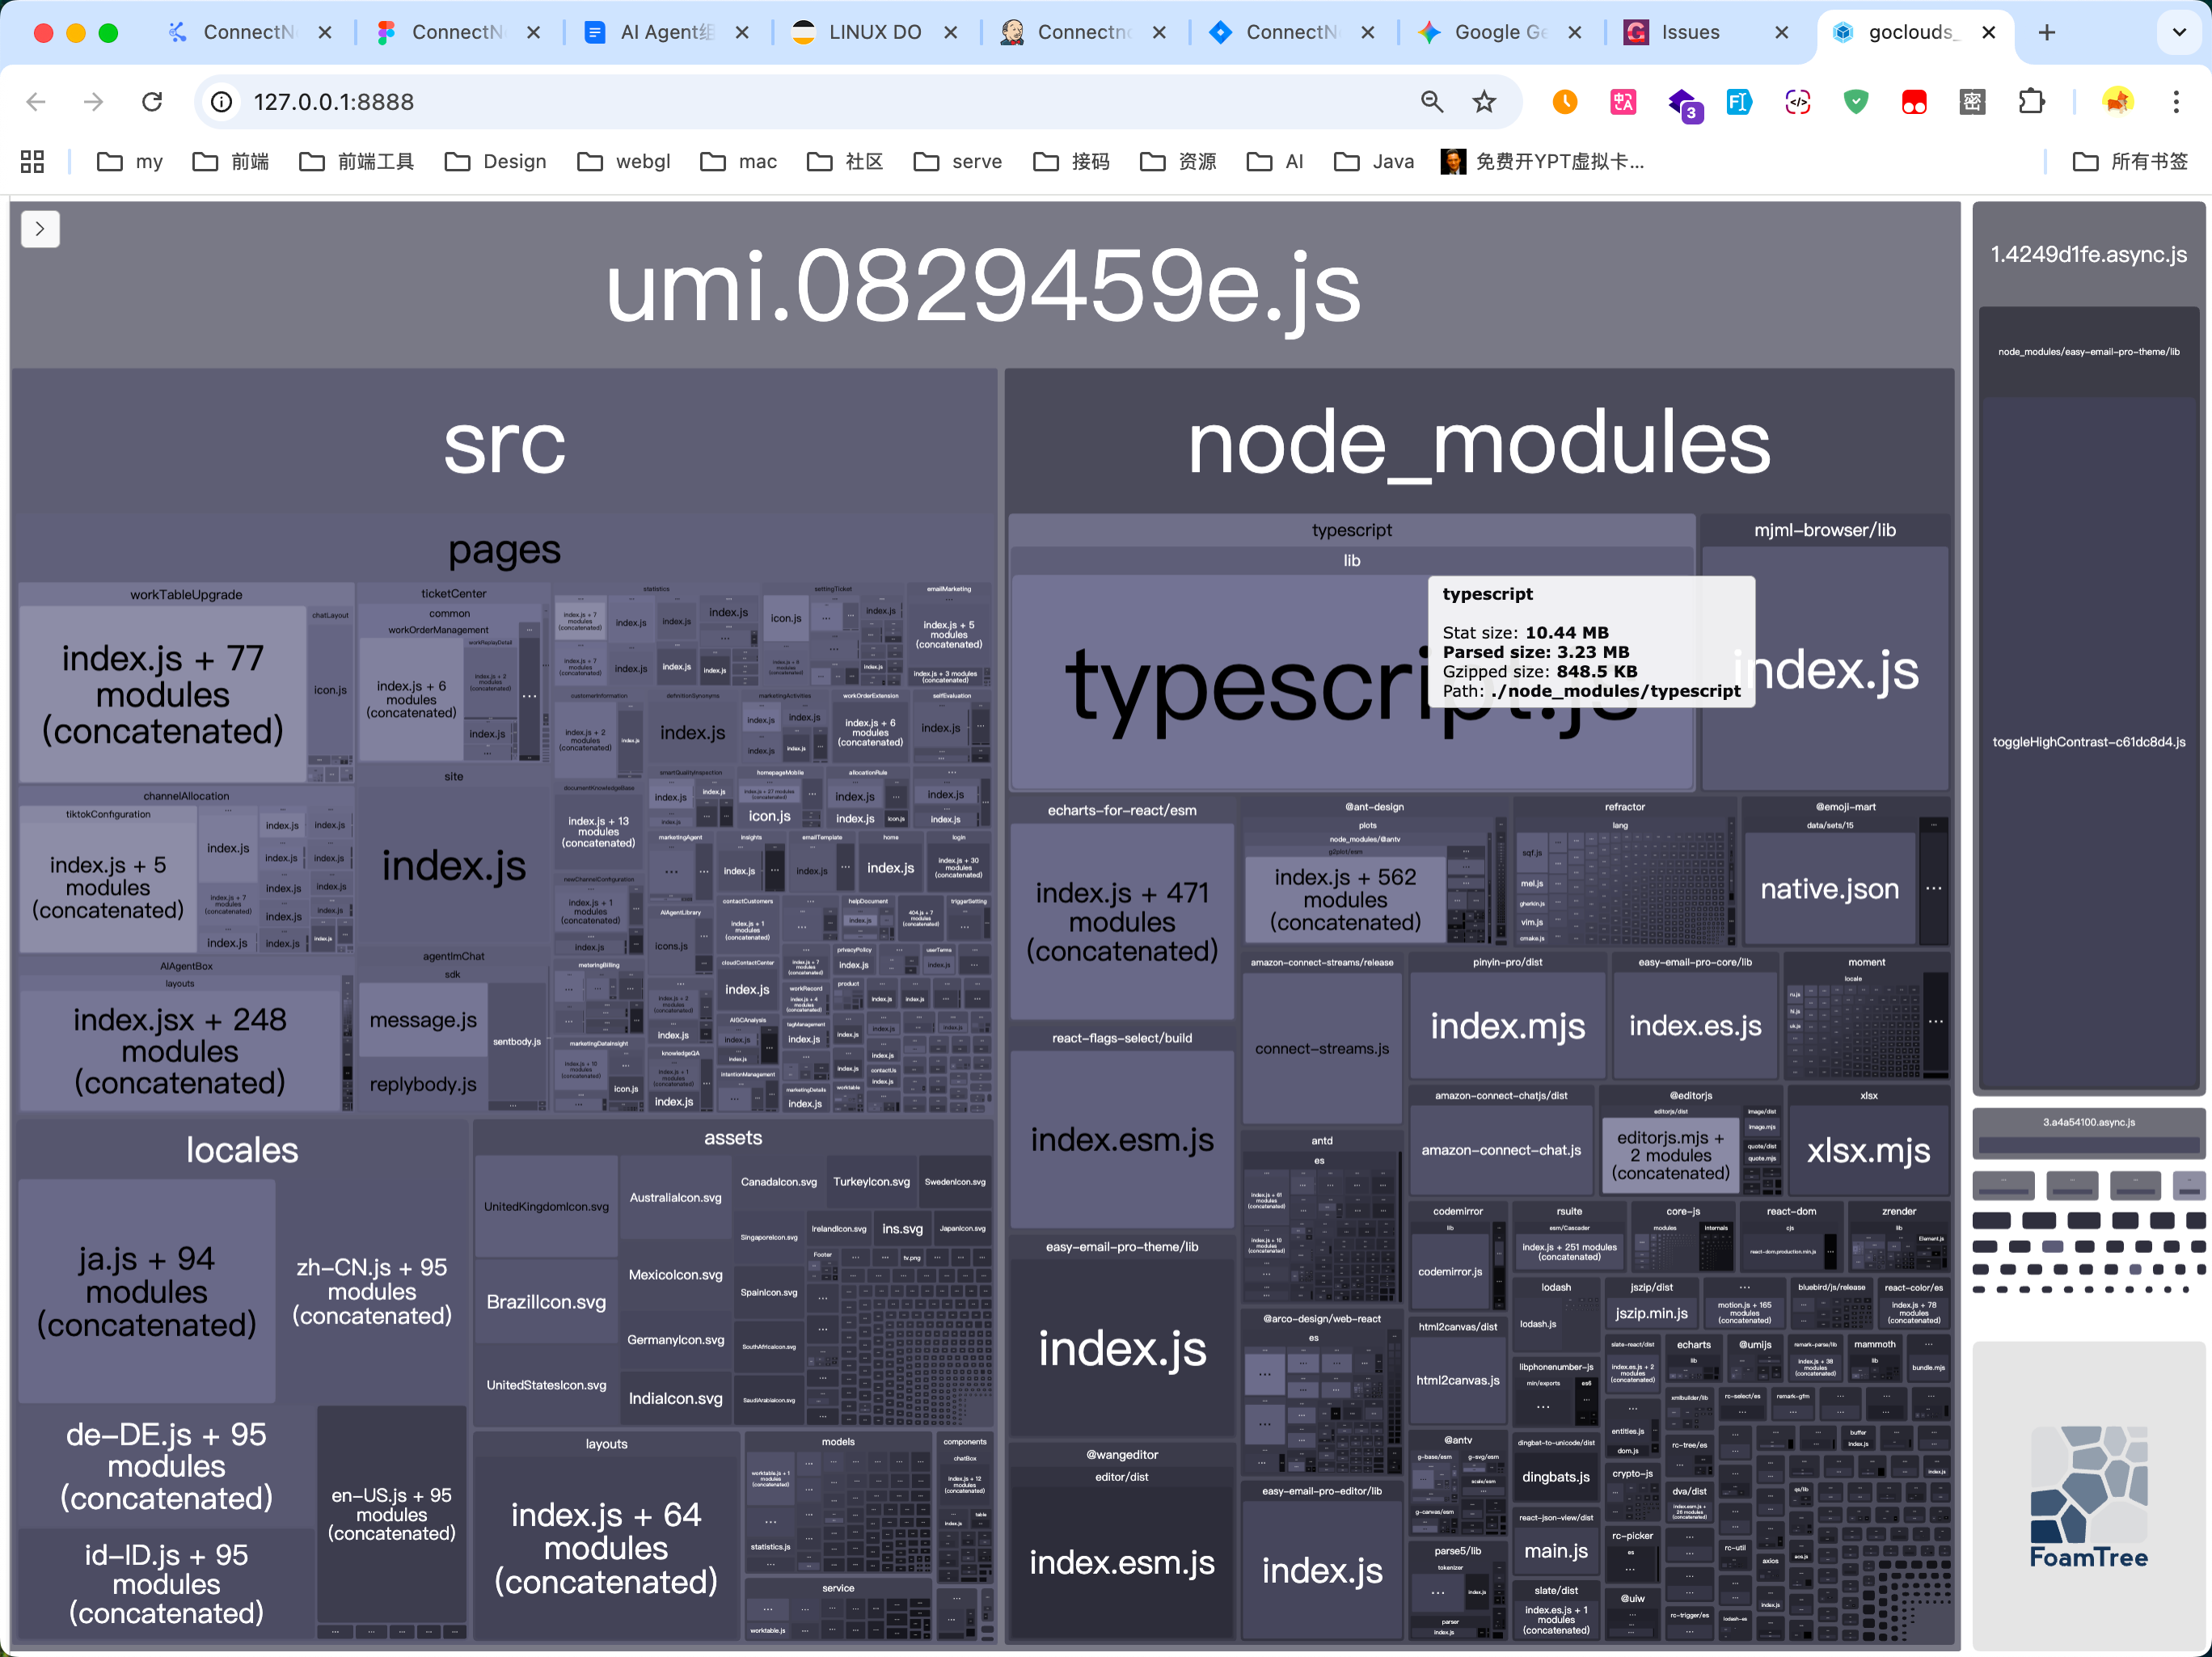Open the orange clock extension
Image resolution: width=2212 pixels, height=1657 pixels.
[x=1564, y=102]
